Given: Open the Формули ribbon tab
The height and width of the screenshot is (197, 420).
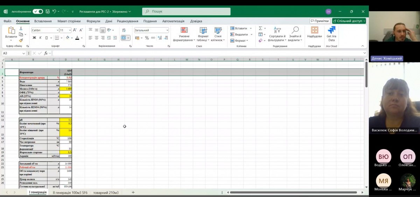Looking at the screenshot, I should point(93,21).
